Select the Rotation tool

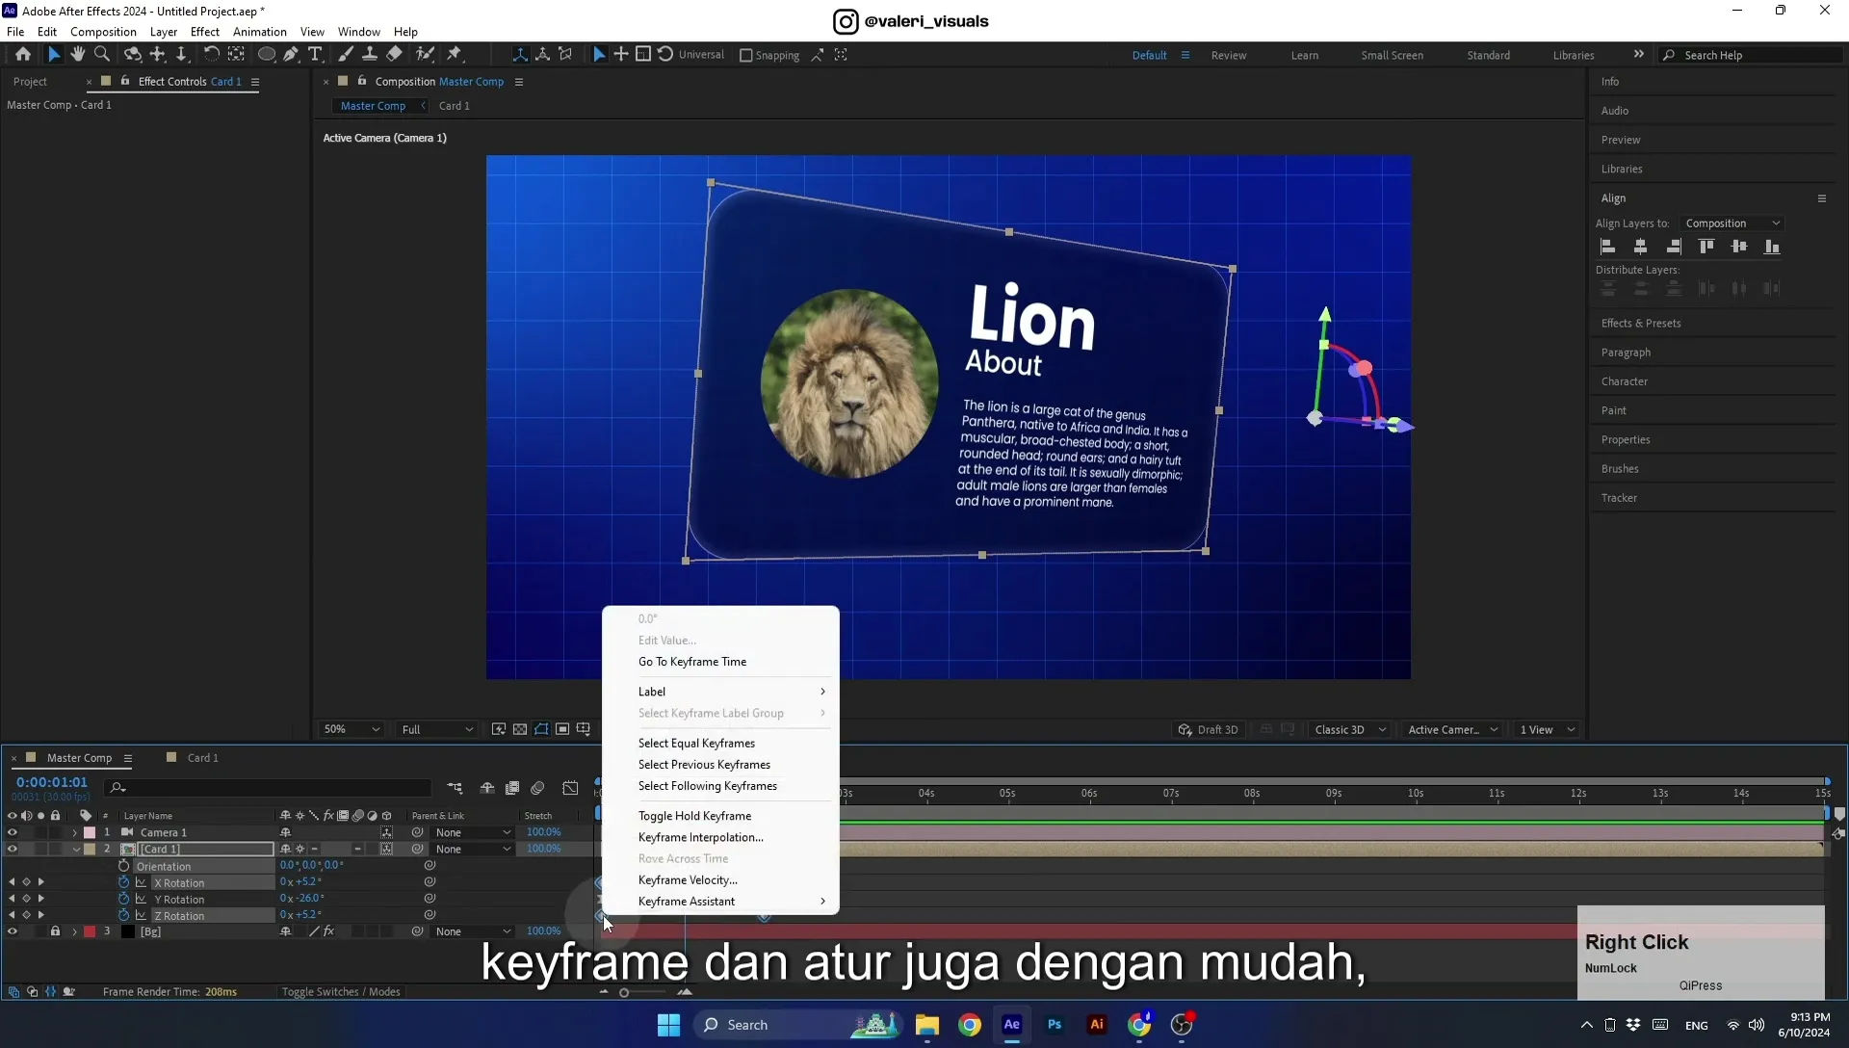coord(211,55)
